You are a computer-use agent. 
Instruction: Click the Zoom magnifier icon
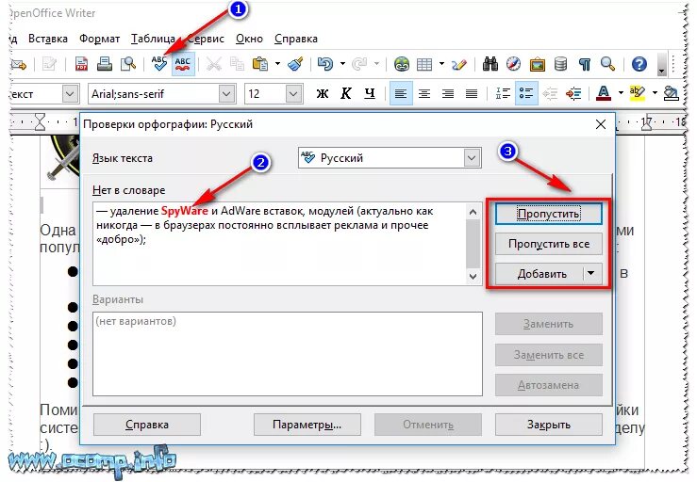(x=607, y=64)
